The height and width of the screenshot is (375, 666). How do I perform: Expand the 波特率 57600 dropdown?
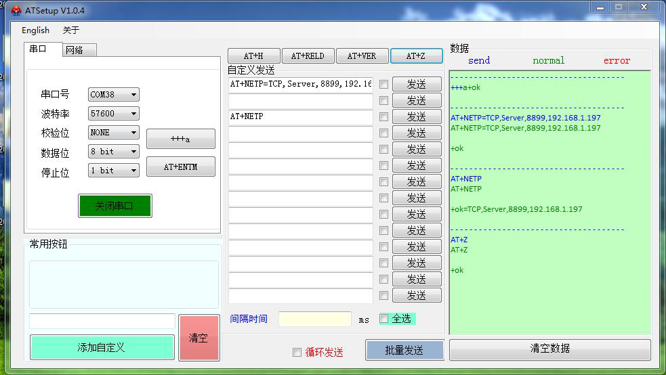114,114
